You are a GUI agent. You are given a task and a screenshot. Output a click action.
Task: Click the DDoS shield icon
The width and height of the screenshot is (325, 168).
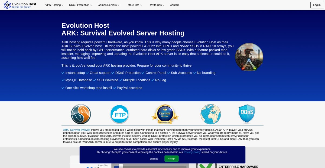pyautogui.click(x=247, y=114)
